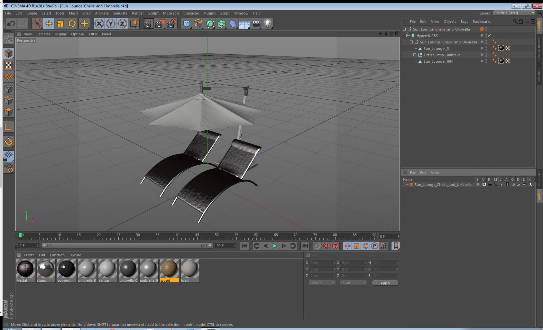This screenshot has height=330, width=543.
Task: Enable the Axis tool
Action: (8, 127)
